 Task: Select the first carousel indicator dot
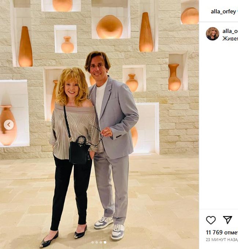[93, 242]
